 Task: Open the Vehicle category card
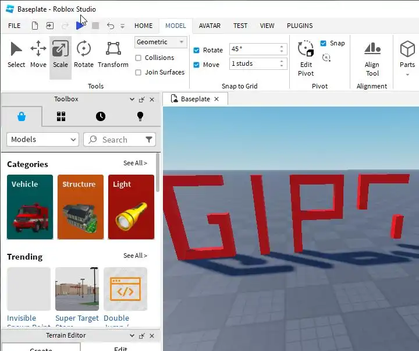[30, 207]
